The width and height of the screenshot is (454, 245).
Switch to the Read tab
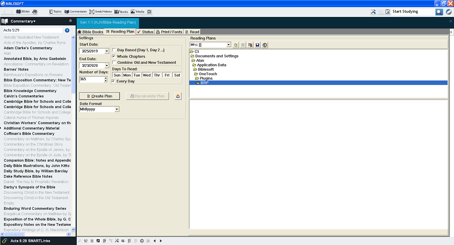(192, 32)
